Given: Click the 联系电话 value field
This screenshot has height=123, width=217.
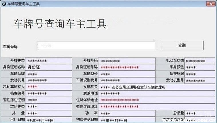Looking at the screenshot, I should (156, 93).
